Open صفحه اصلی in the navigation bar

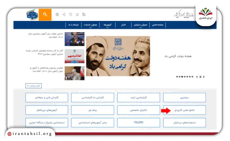[158, 25]
